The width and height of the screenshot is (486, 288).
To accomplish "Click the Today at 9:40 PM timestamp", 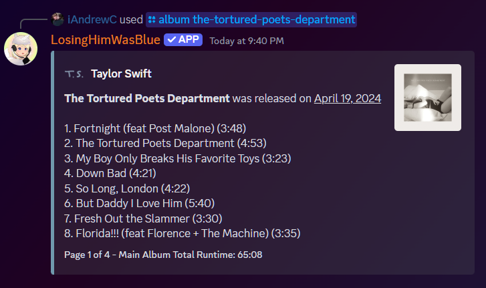I will pos(247,41).
